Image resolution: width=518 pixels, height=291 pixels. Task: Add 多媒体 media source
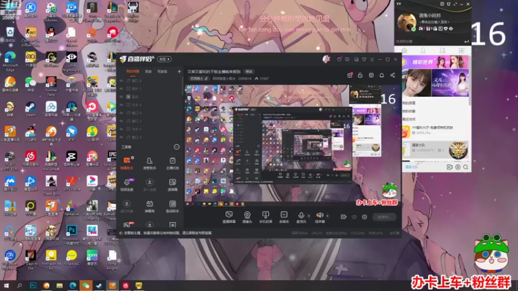[x=284, y=217]
